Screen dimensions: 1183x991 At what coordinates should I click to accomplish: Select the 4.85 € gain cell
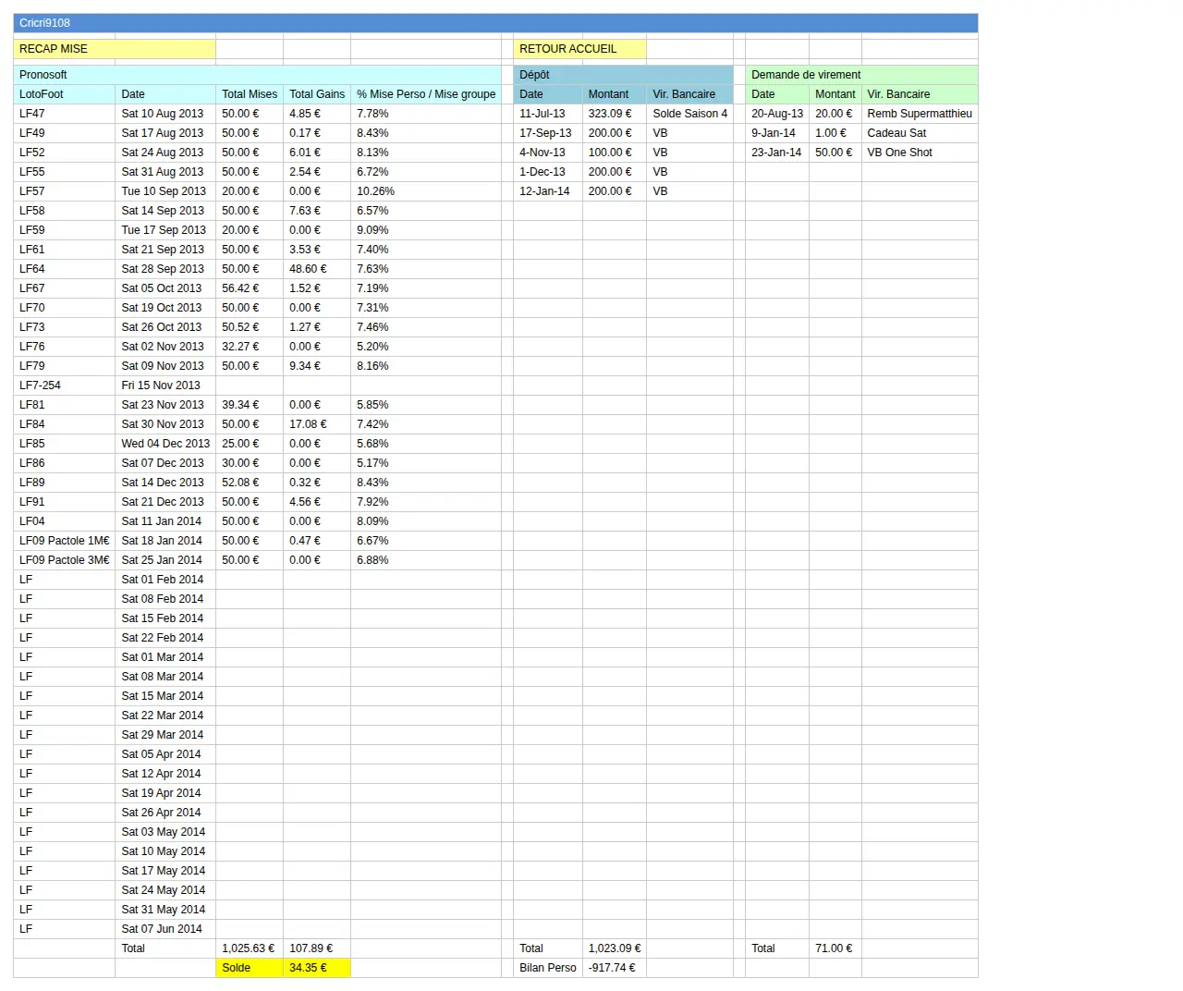tap(317, 114)
